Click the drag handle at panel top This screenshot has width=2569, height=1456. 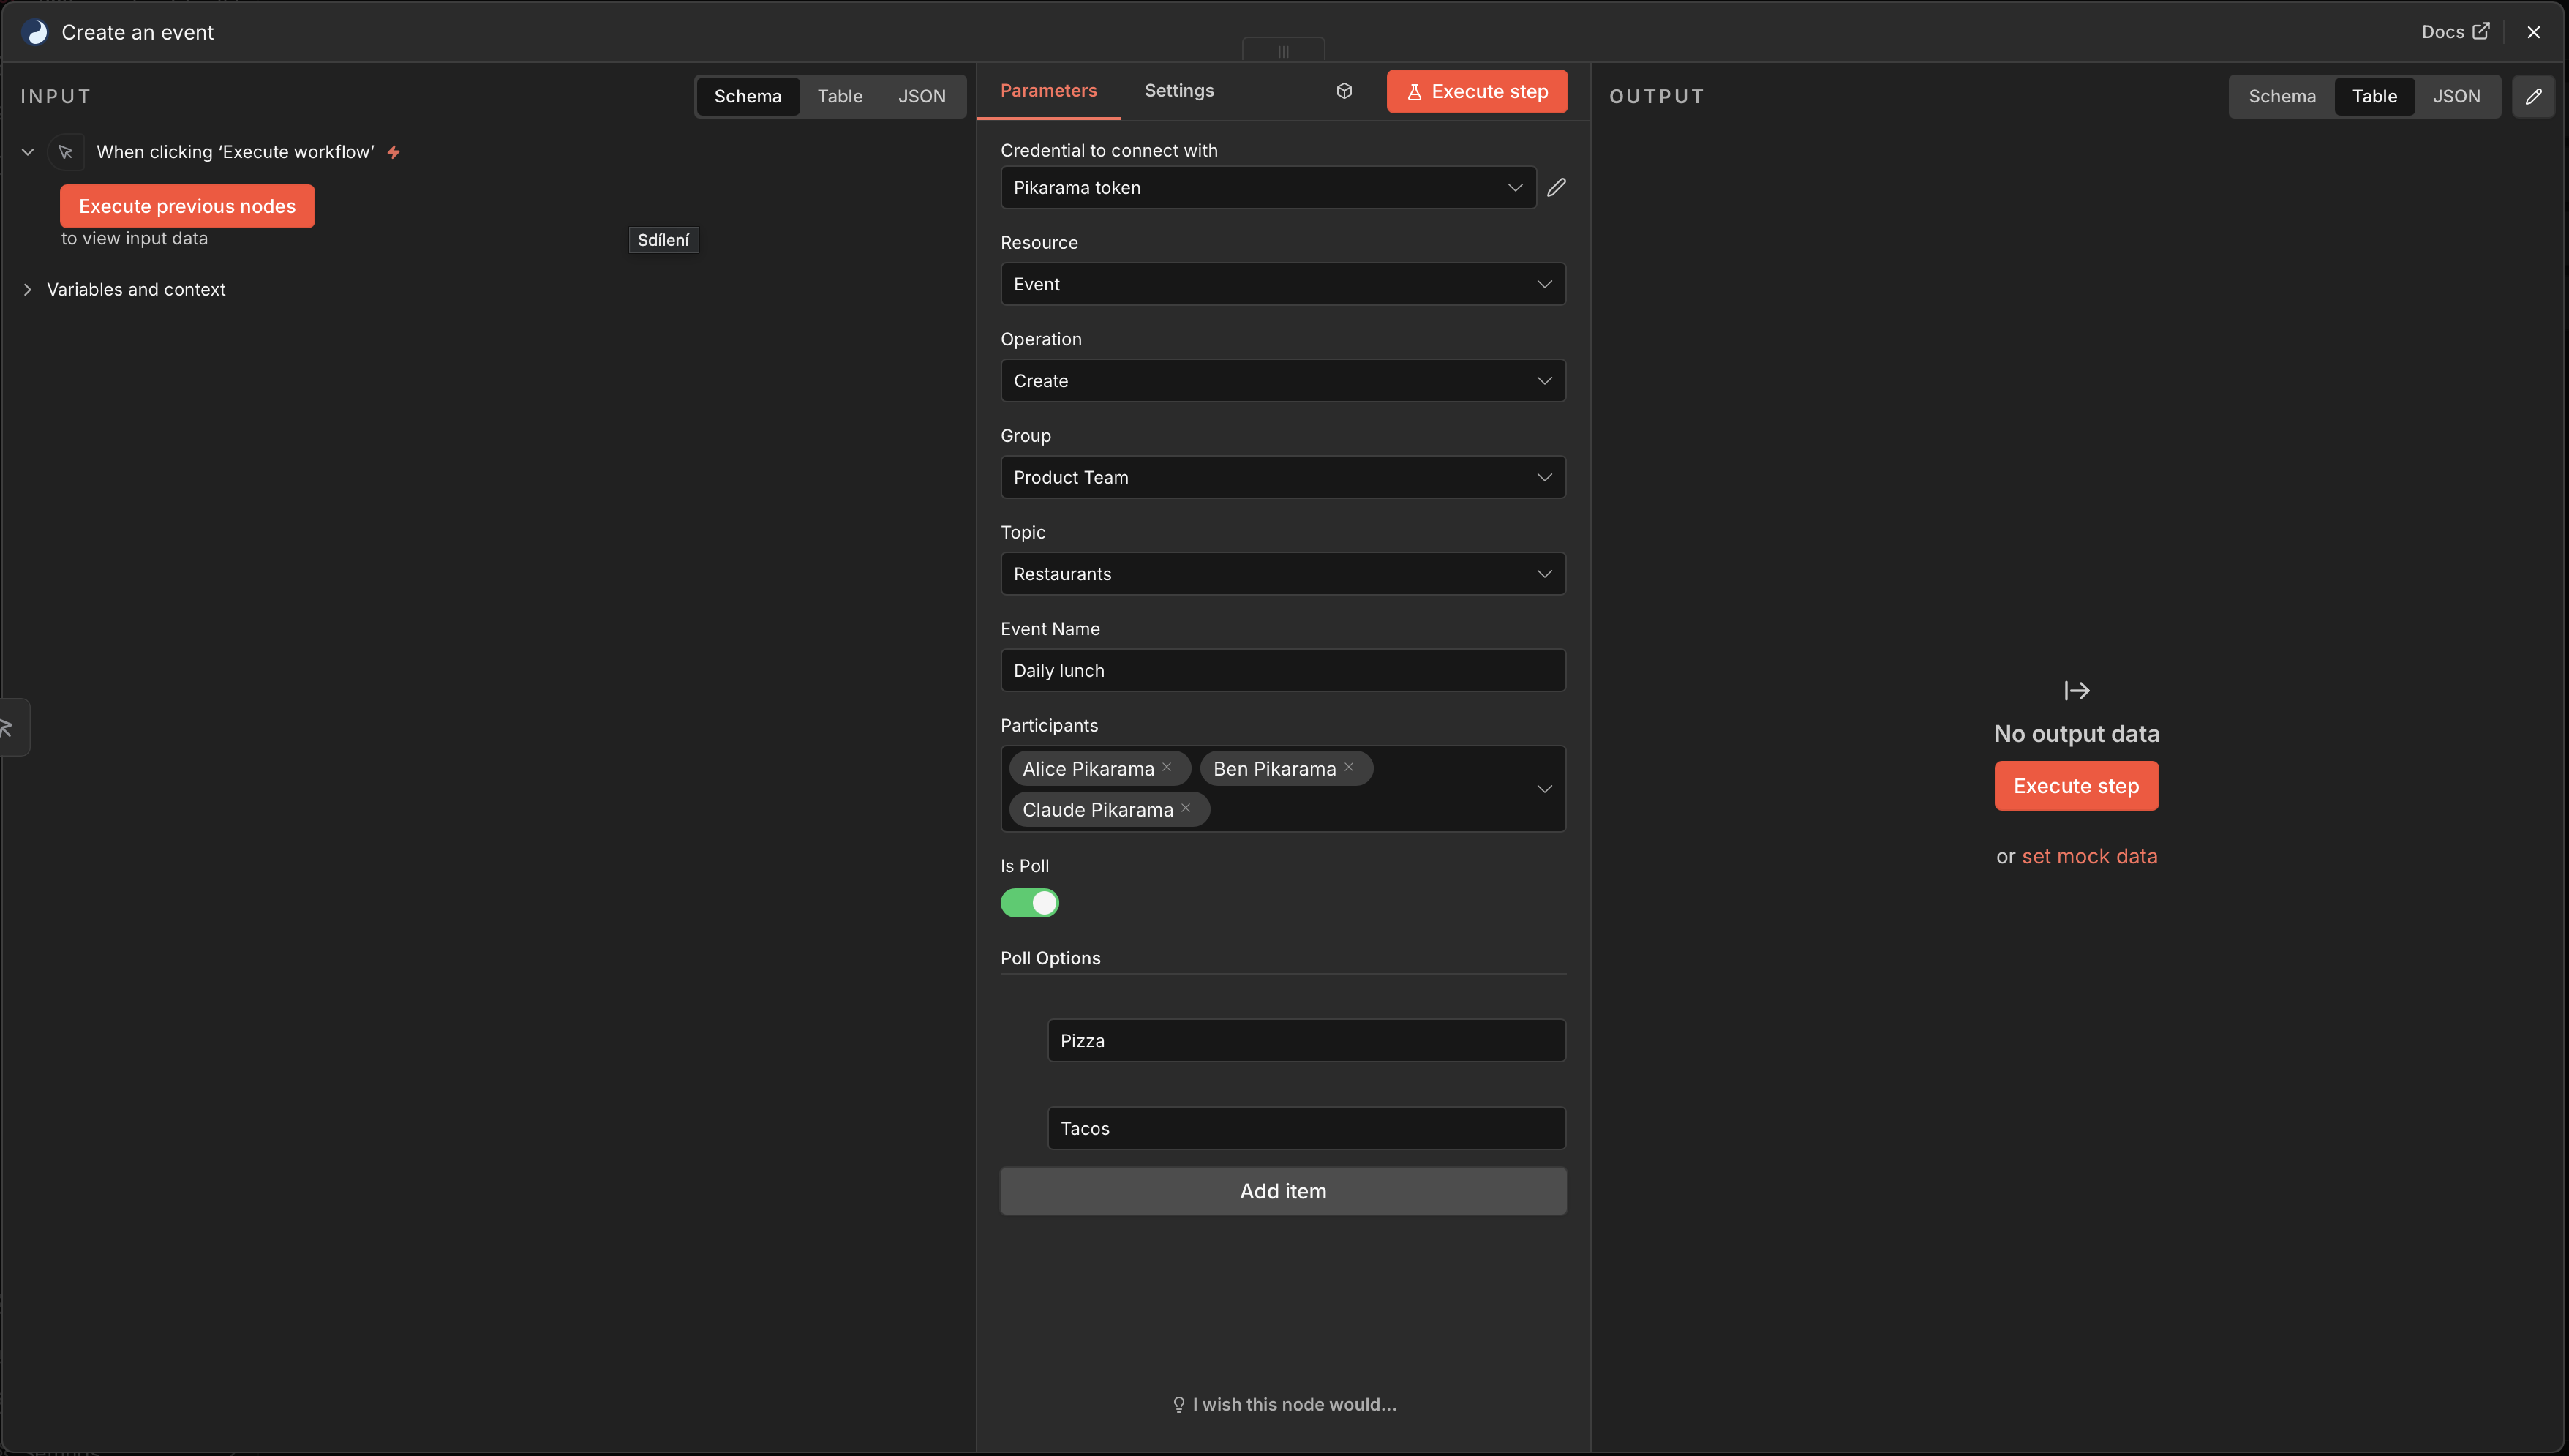(1284, 51)
